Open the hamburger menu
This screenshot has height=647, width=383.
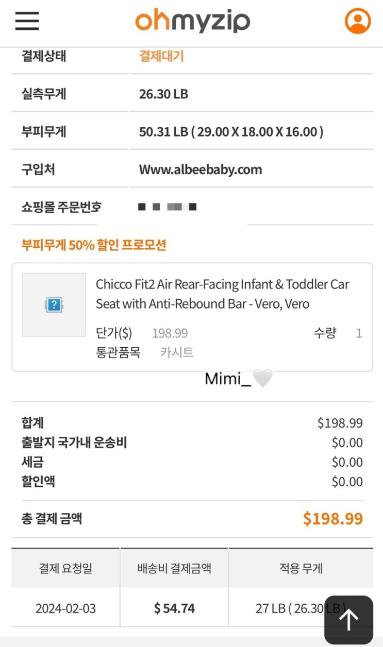(x=27, y=21)
